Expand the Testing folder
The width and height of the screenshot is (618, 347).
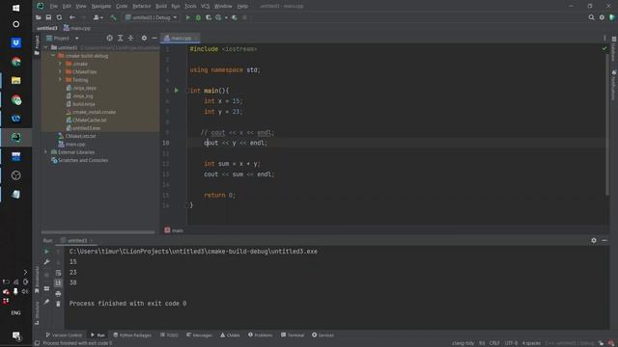point(60,80)
